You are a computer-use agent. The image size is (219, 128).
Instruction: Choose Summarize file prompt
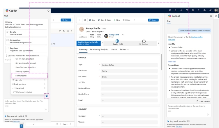(x=29, y=76)
